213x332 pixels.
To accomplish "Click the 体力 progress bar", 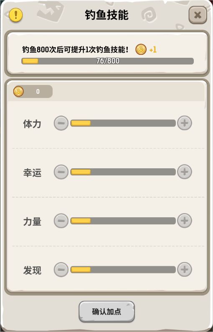I will [x=123, y=123].
